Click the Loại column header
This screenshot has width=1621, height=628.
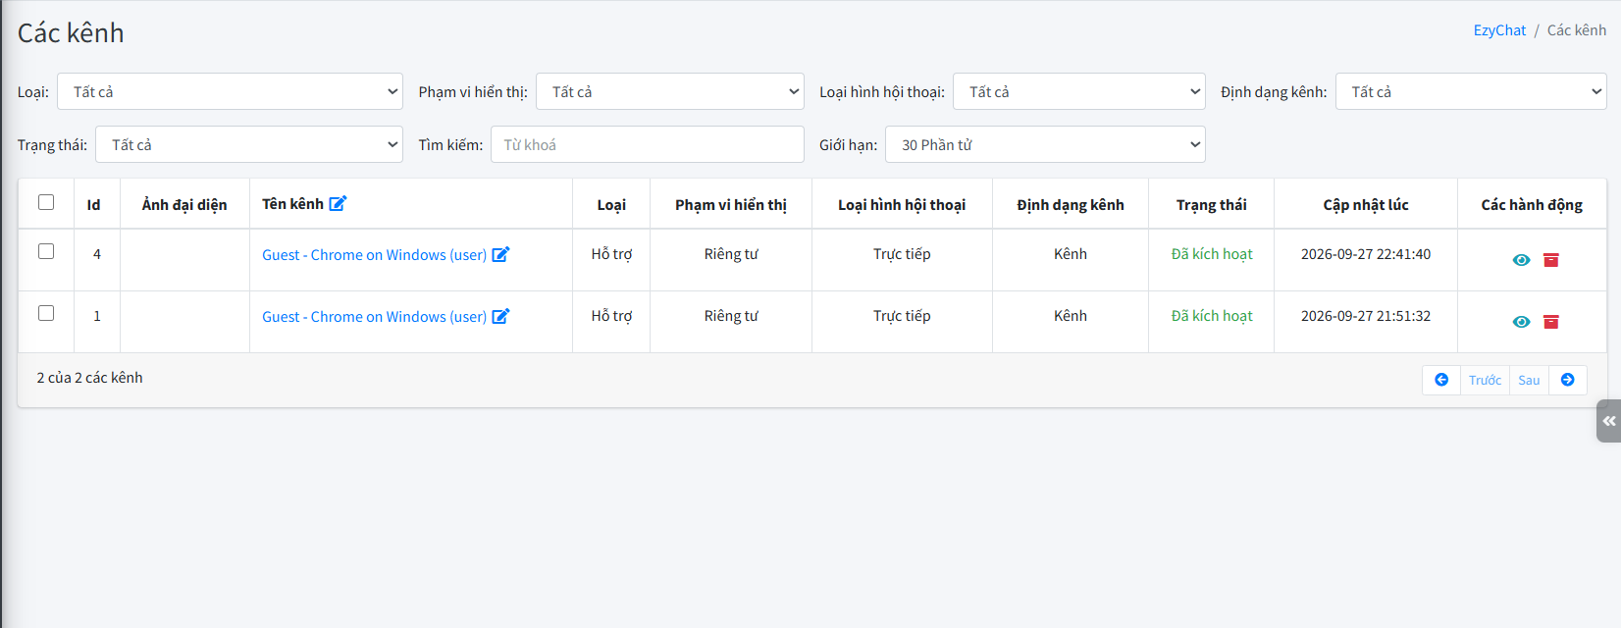pos(611,205)
